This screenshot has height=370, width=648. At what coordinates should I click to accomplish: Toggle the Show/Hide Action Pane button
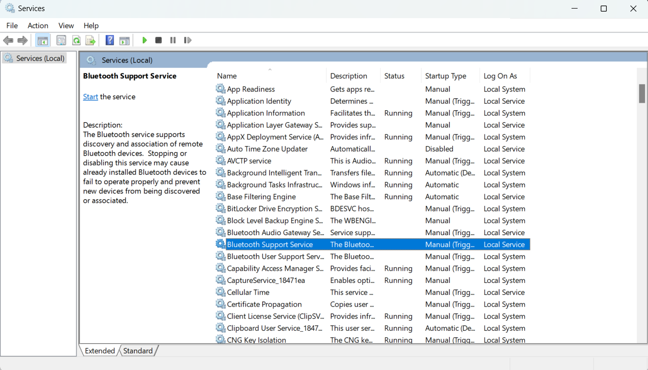124,40
